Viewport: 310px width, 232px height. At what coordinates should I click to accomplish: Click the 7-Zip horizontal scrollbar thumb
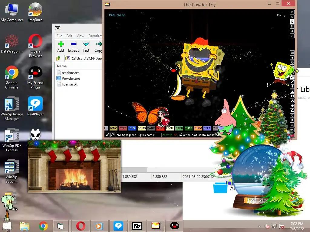coord(134,170)
